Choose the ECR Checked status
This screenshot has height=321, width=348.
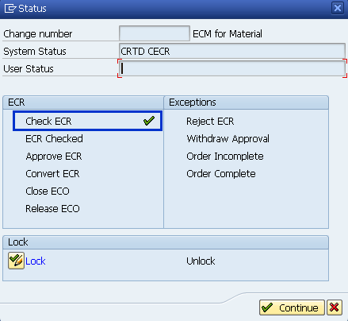[54, 139]
